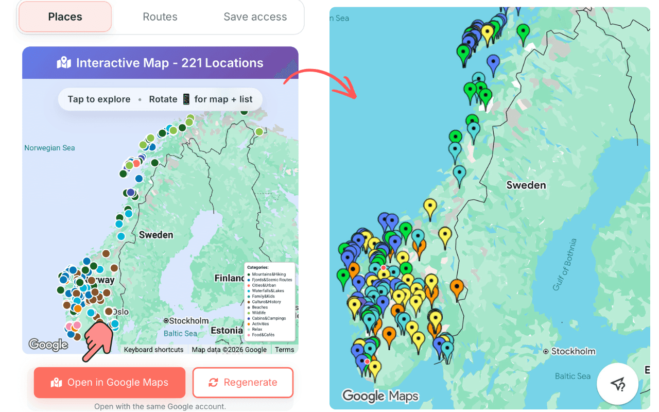Click the red pin among the southern cluster
Screen dimensions: 659x412
pos(367,361)
